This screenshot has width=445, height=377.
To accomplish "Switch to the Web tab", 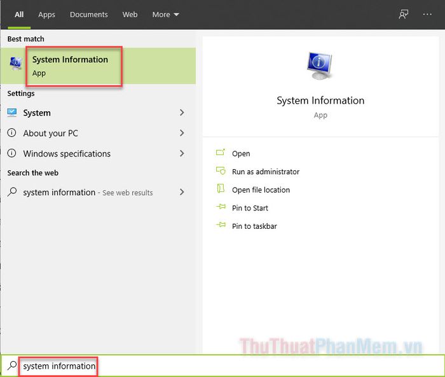I will (x=130, y=15).
